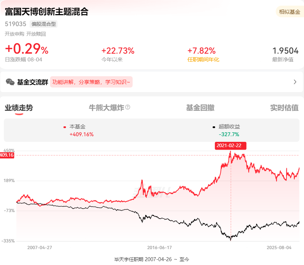Switch to the 基金回撤 tab
Screen dimensions: 304x265
[200, 108]
